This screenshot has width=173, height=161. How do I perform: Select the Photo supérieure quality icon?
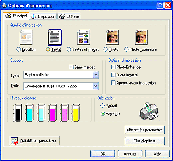tap(141, 37)
